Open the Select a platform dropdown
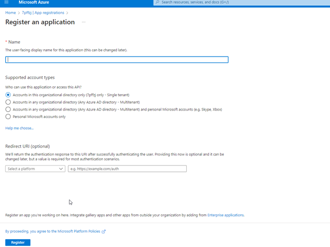Image resolution: width=330 pixels, height=247 pixels. (x=35, y=169)
